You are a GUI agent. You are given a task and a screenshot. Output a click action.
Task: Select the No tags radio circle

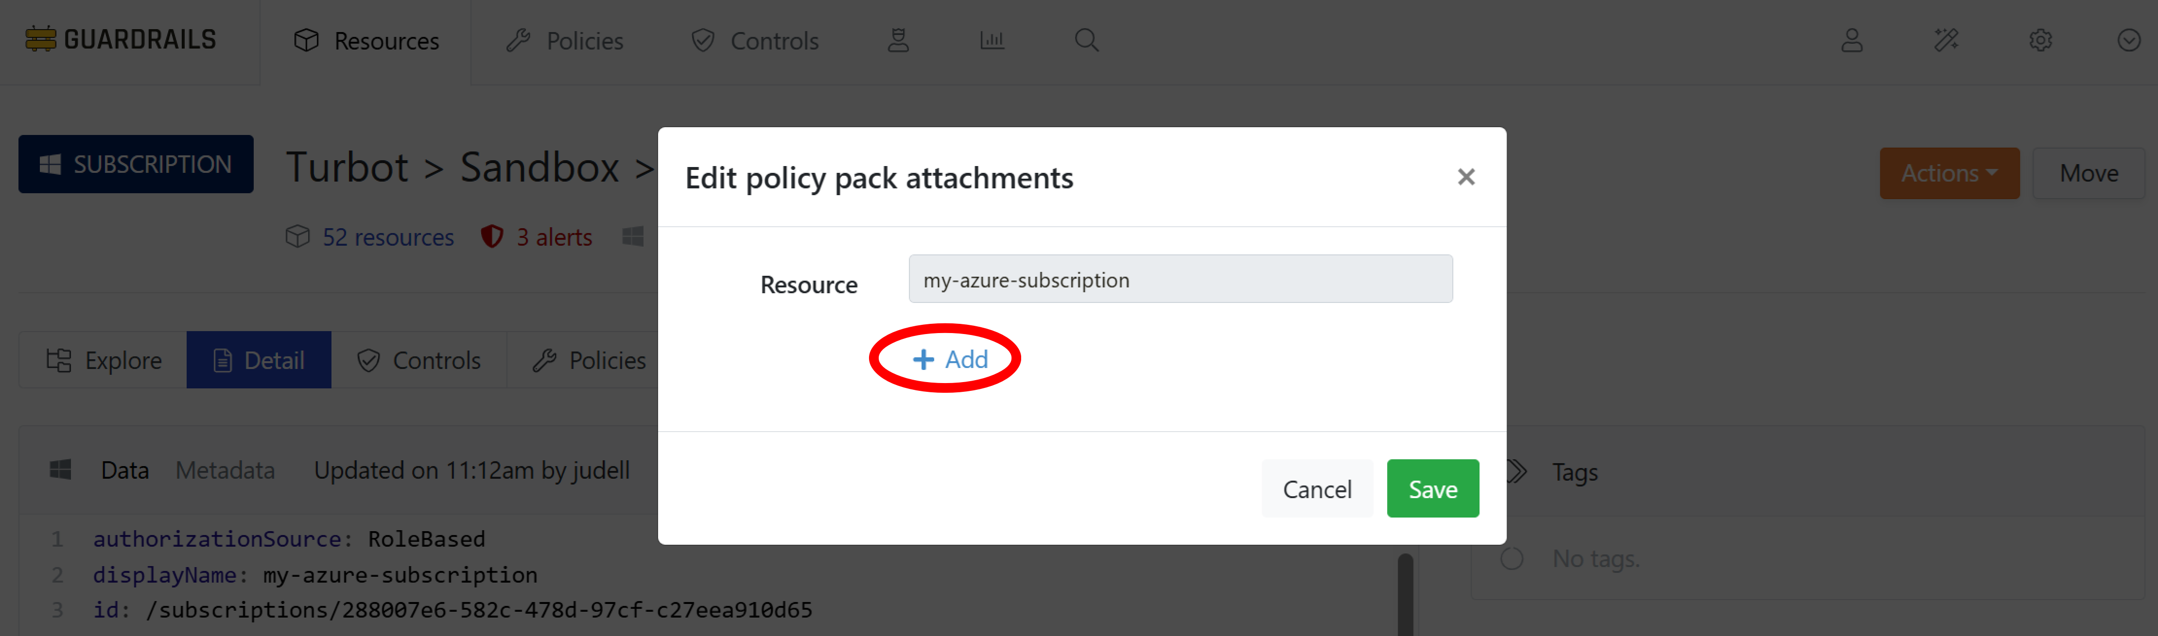click(1512, 558)
